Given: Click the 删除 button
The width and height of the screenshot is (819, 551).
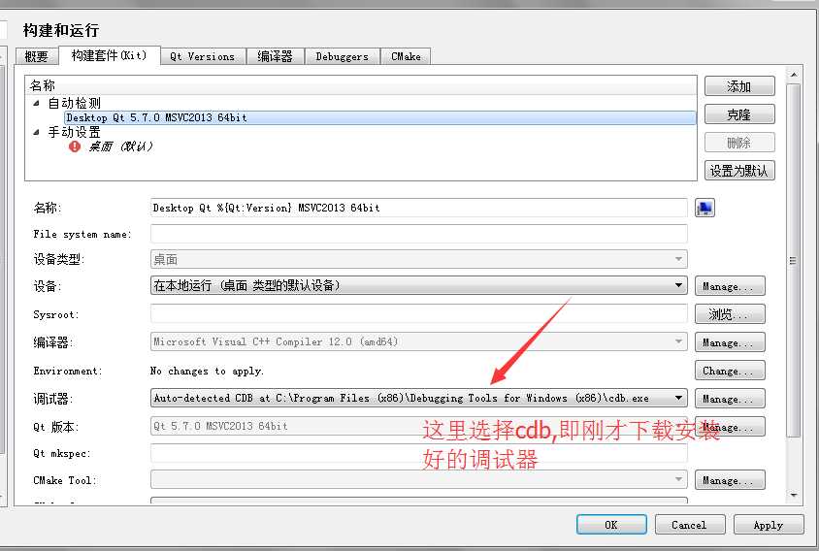Looking at the screenshot, I should coord(739,143).
